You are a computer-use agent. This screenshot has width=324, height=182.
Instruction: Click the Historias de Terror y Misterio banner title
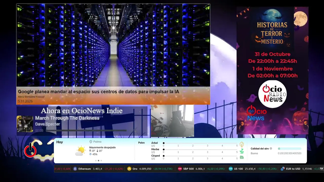tap(272, 33)
